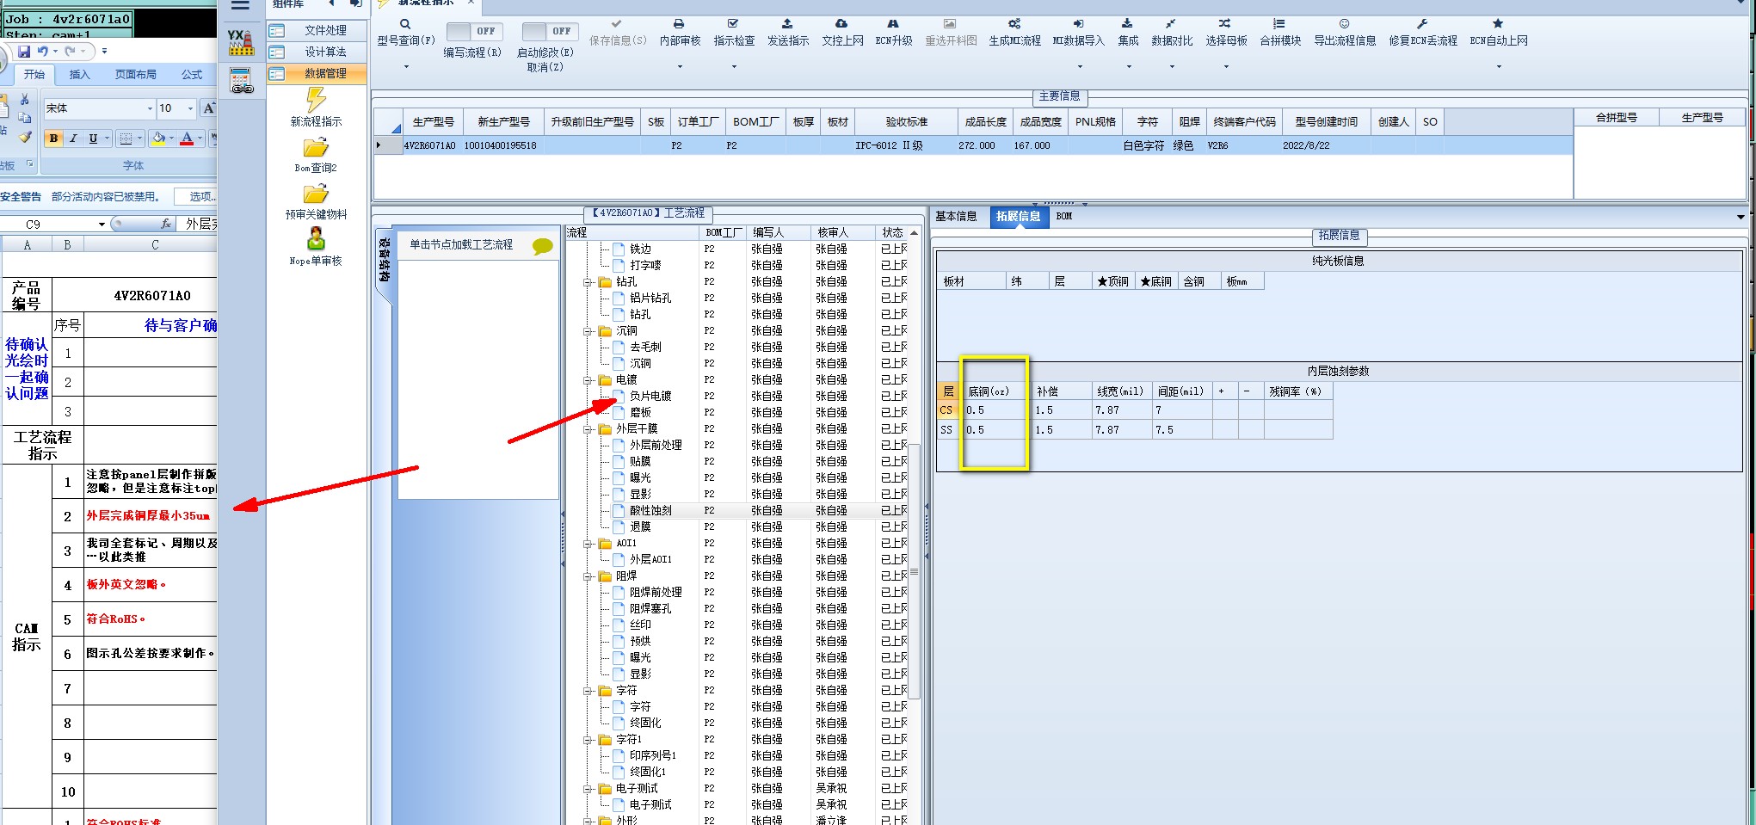Screen dimensions: 1756x825
Task: Switch to the BOM tab
Action: coord(1064,217)
